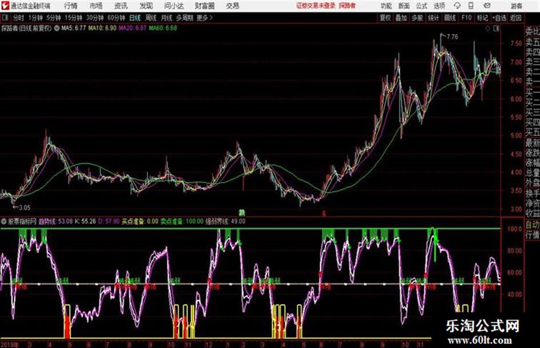The height and width of the screenshot is (348, 540).
Task: Click the 2019年 label on time axis
Action: tap(10, 345)
